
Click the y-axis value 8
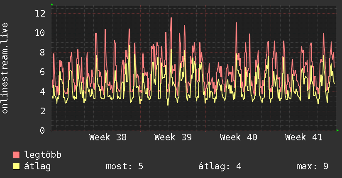pos(42,53)
